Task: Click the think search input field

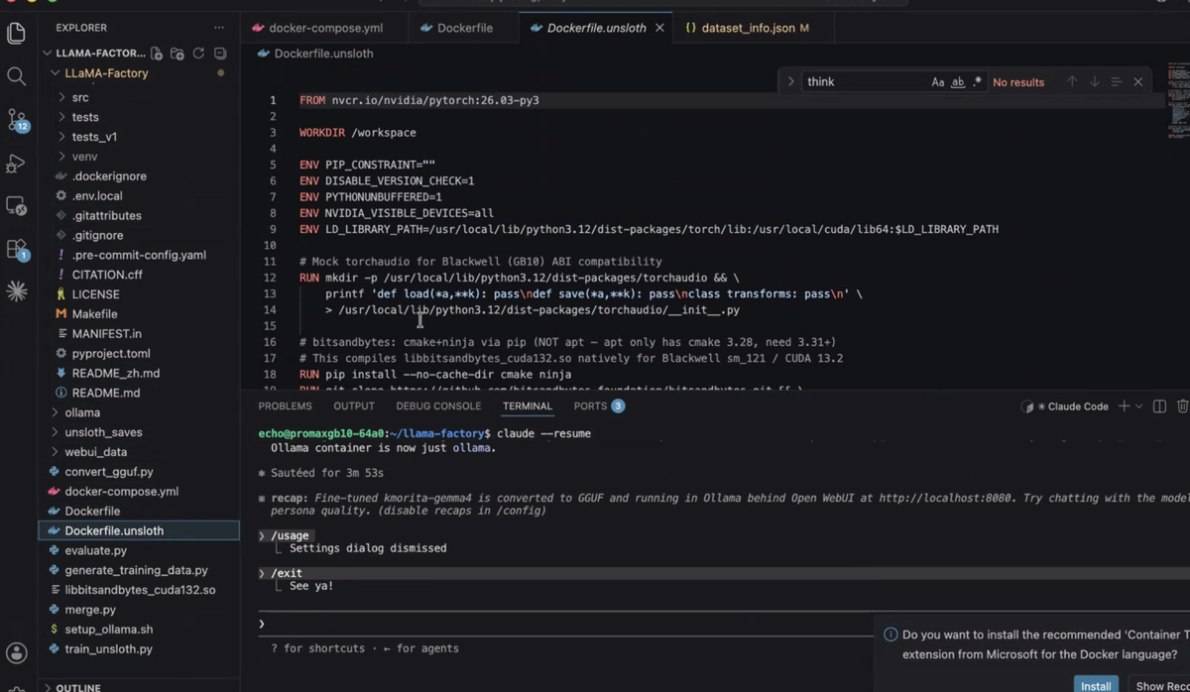Action: (x=863, y=82)
